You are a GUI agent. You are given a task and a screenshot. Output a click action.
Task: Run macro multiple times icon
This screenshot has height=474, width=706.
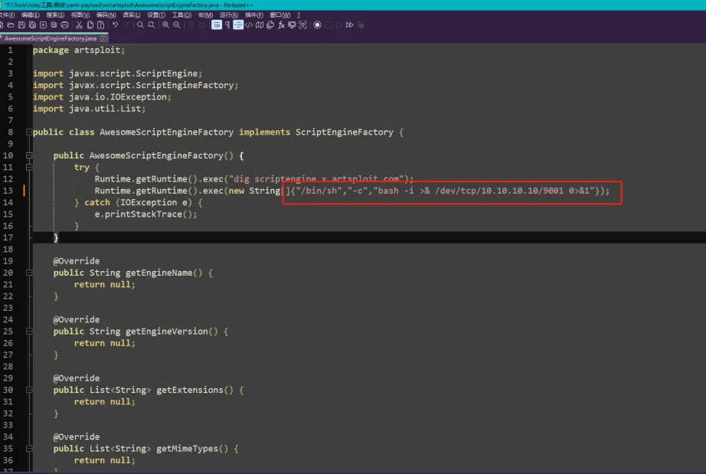350,25
